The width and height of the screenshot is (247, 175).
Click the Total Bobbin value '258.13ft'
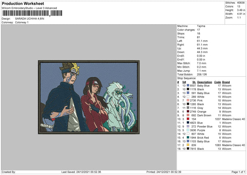coord(202,74)
